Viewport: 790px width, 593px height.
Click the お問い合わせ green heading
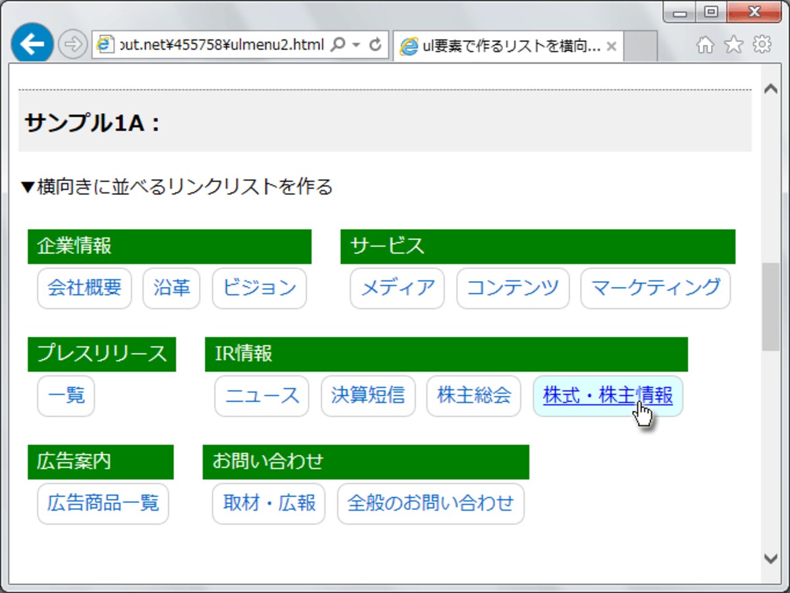point(366,462)
